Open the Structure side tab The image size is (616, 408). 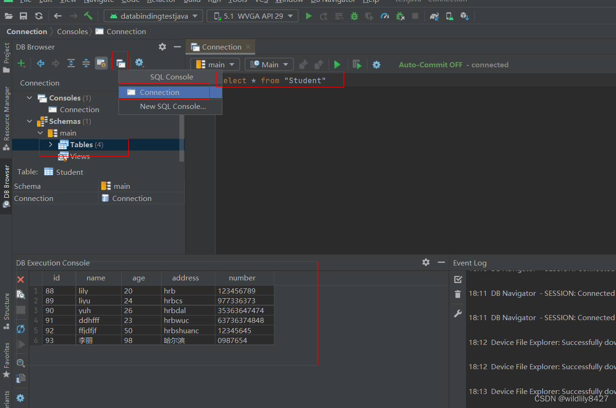pos(6,311)
